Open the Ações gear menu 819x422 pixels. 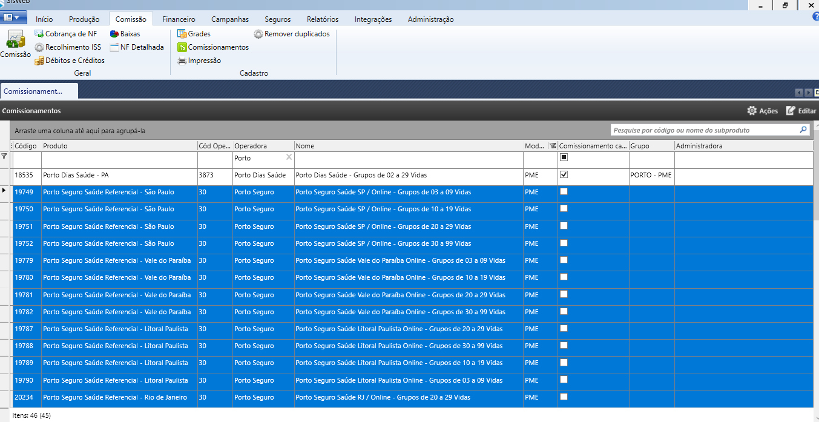click(x=763, y=111)
